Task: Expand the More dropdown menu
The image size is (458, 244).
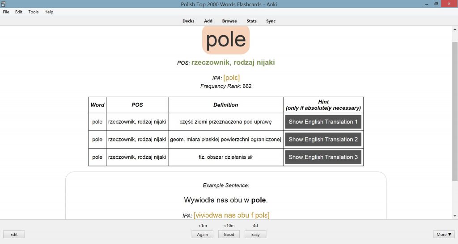Action: coord(444,234)
